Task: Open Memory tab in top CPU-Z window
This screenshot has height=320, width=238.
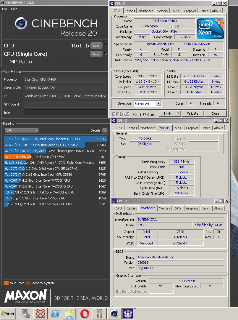Action: [x=162, y=11]
